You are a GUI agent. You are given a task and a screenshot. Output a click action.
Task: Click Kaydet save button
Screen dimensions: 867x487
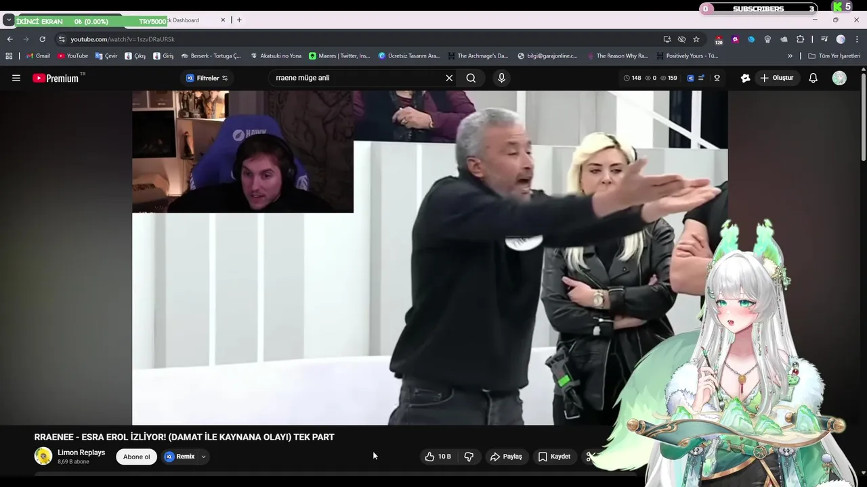click(554, 457)
